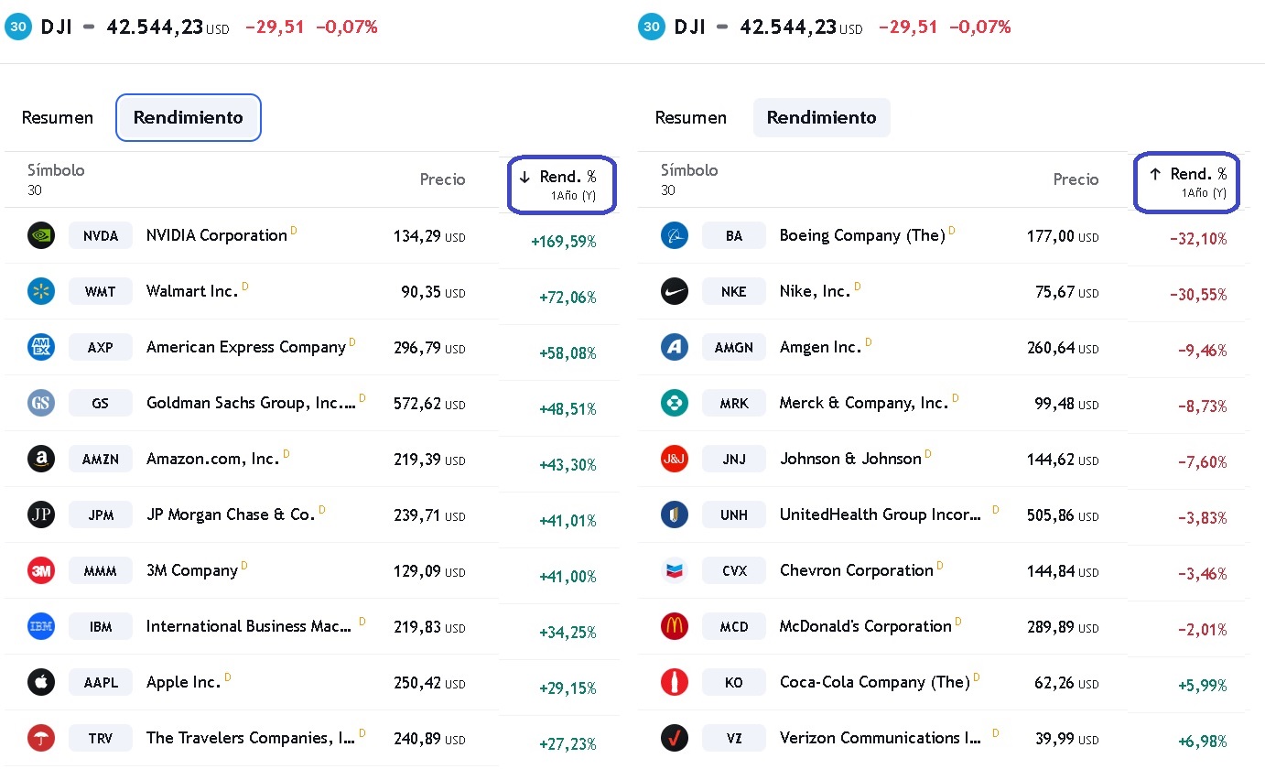Click Goldman Sachs price 572,62 USD
This screenshot has height=769, width=1265.
429,404
